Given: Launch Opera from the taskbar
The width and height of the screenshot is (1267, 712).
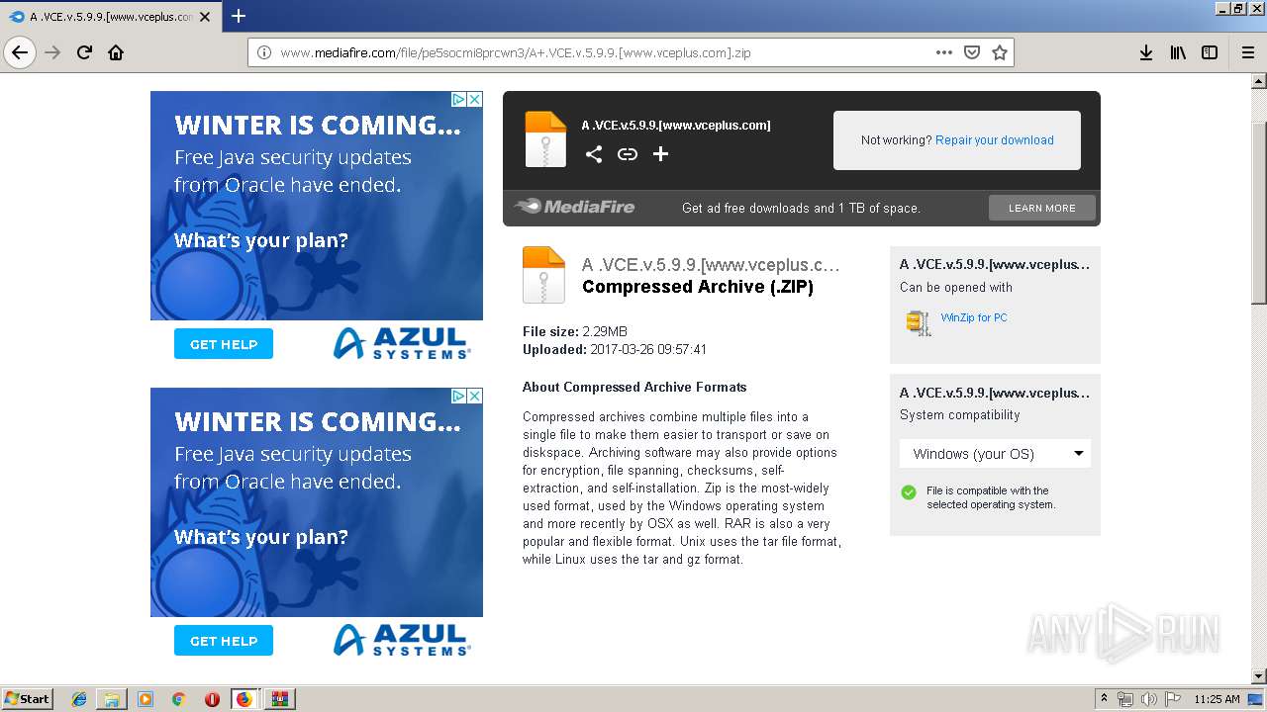Looking at the screenshot, I should click(212, 699).
